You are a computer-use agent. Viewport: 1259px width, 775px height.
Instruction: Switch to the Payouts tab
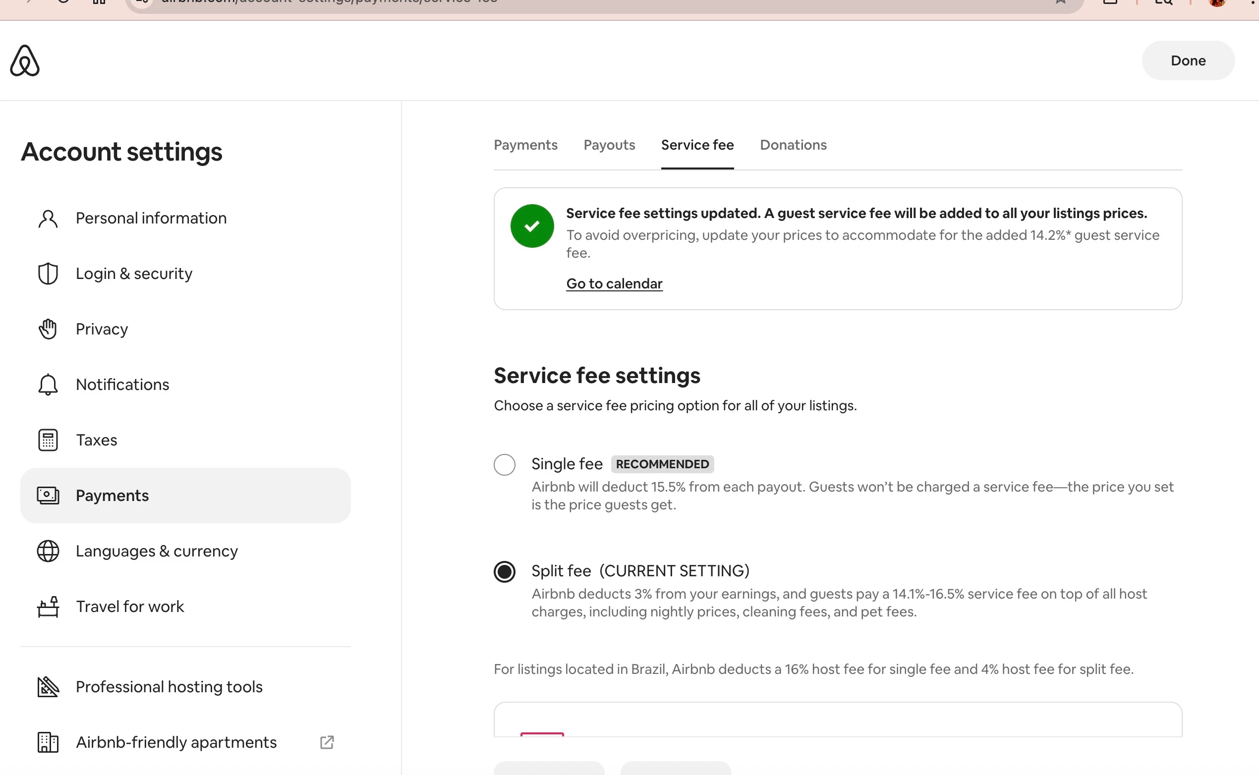tap(609, 145)
